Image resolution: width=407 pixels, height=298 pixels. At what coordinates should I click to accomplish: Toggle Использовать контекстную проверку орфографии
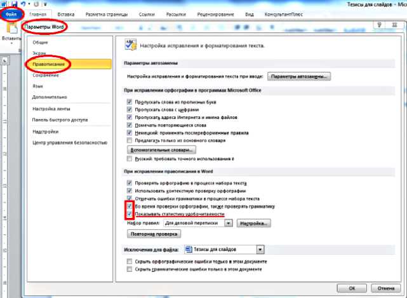click(130, 191)
